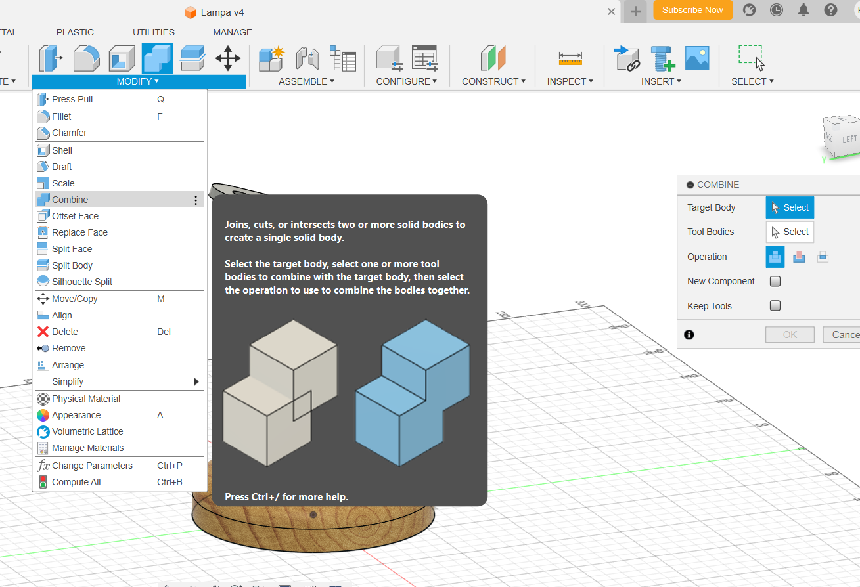
Task: Click the Bill of Materials icon
Action: point(343,58)
